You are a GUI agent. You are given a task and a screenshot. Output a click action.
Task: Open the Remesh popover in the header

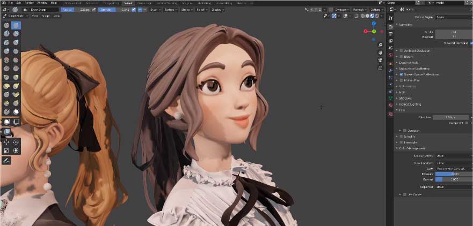(x=360, y=10)
